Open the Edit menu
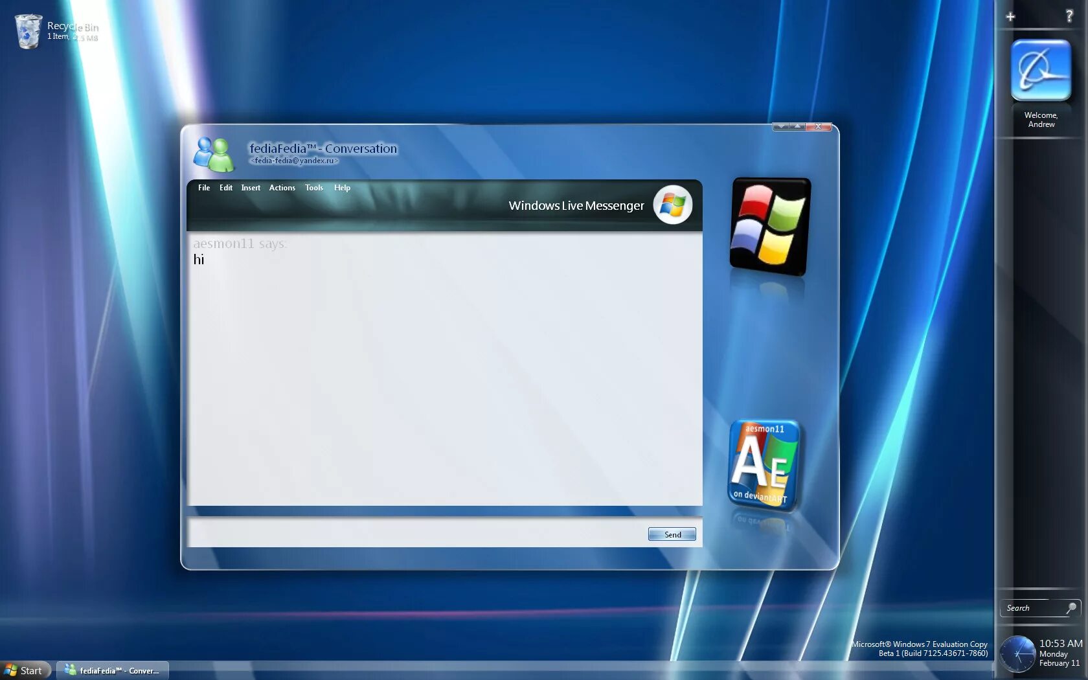 225,188
